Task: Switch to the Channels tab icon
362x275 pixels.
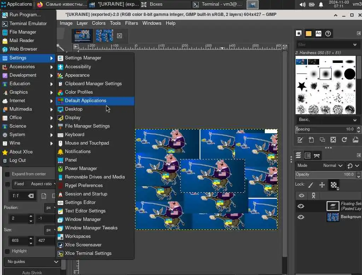Action: click(x=308, y=156)
